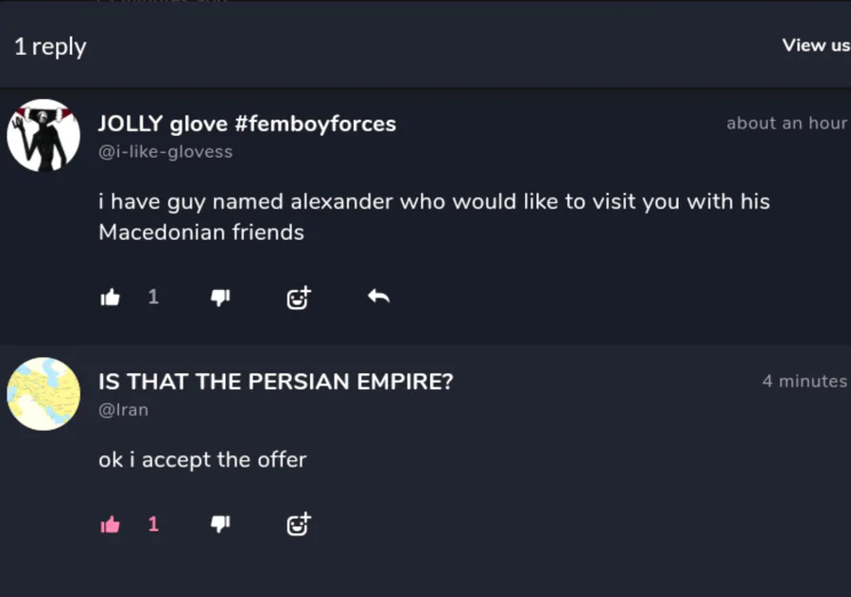Click the comment text mentioning Macedonian friends
Viewport: 851px width, 597px height.
(x=434, y=216)
